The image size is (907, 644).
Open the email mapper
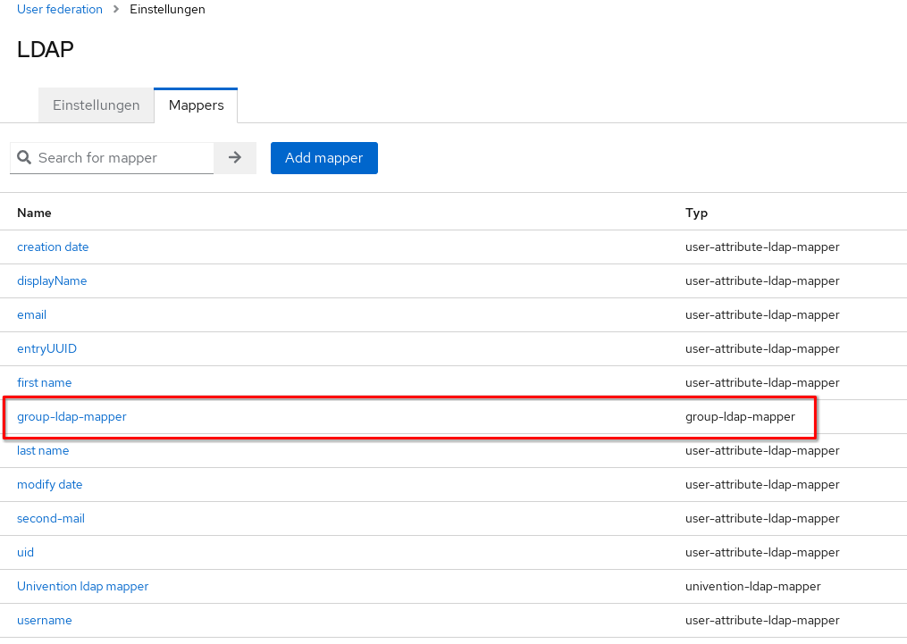(31, 314)
